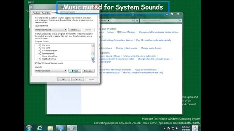
Task: Confirm with the OK button
Action: pyautogui.click(x=63, y=79)
